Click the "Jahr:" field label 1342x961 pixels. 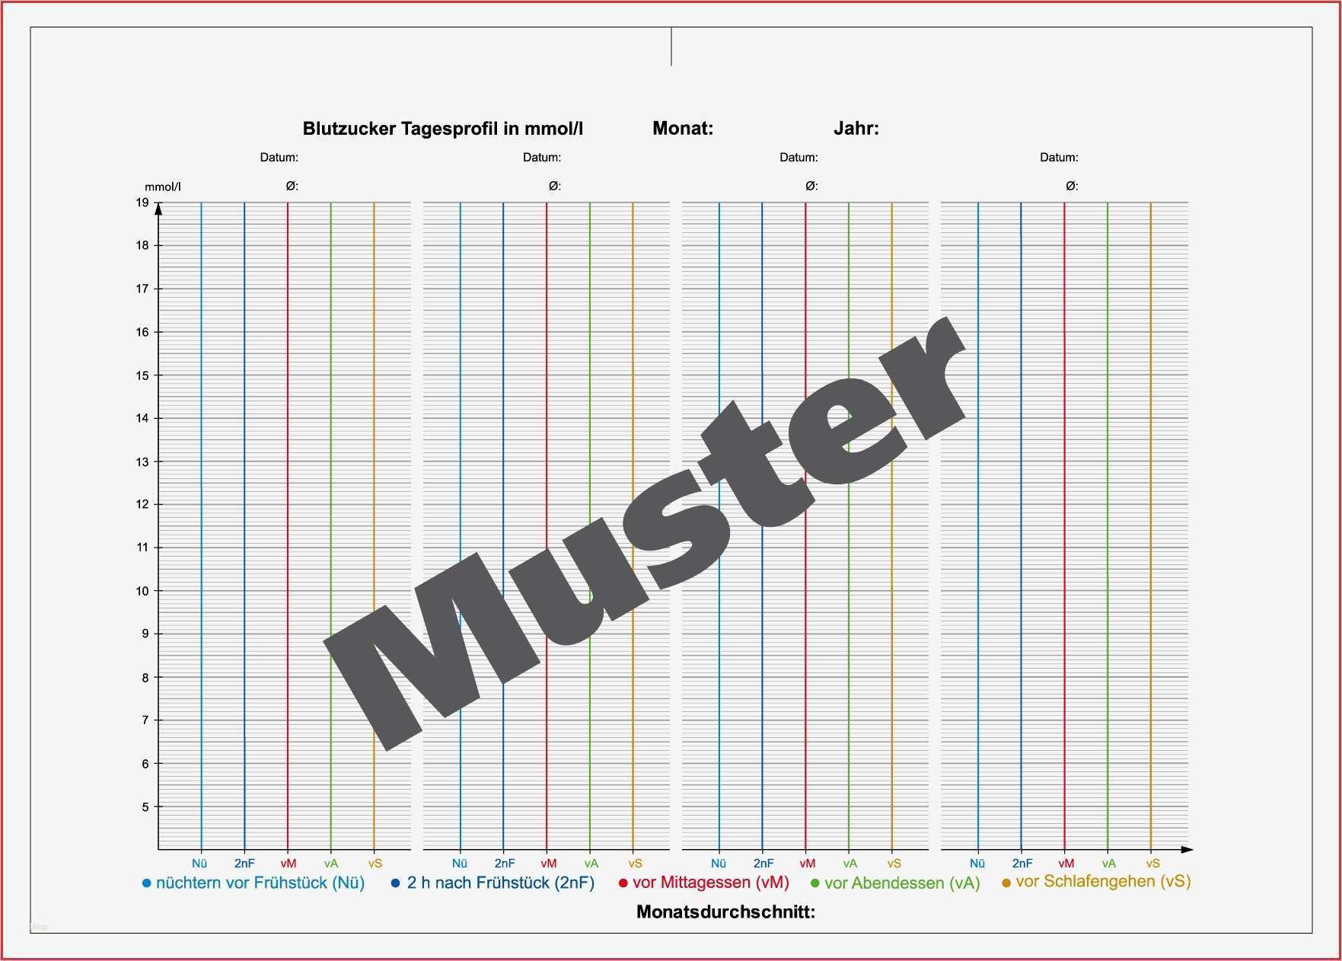coord(856,128)
